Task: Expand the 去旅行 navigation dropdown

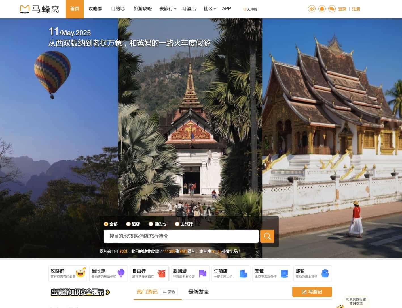Action: (168, 9)
